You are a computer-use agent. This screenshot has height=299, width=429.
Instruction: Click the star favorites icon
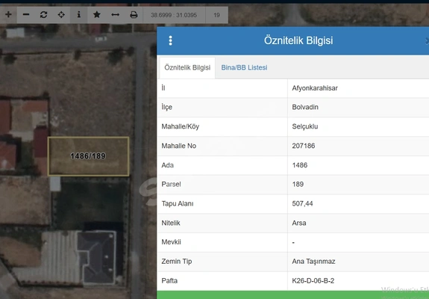[96, 15]
